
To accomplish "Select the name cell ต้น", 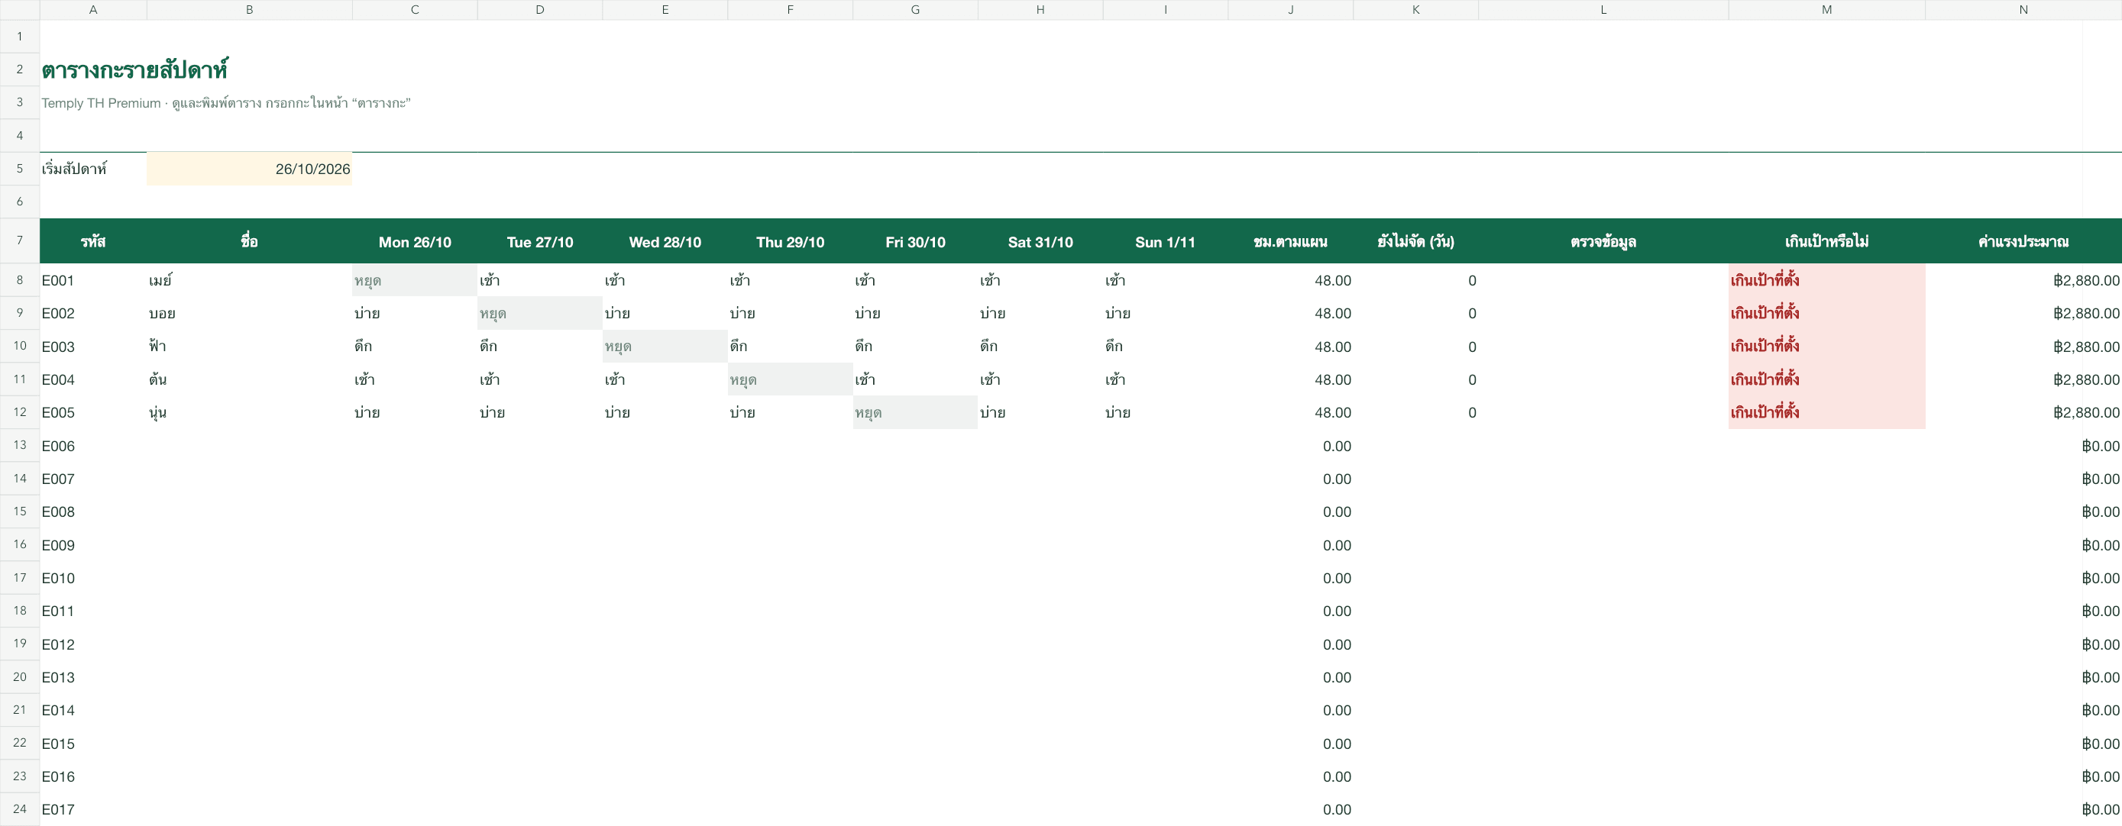I will pyautogui.click(x=249, y=379).
